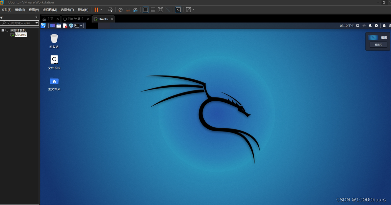The width and height of the screenshot is (391, 205).
Task: Open the 虚拟机(M) menu
Action: pyautogui.click(x=50, y=10)
